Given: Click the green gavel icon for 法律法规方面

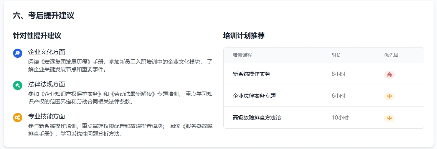Looking at the screenshot, I should pyautogui.click(x=18, y=85).
